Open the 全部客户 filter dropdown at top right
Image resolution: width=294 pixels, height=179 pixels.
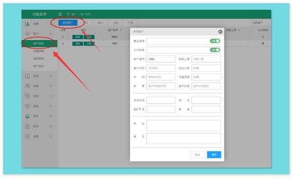coord(261,23)
